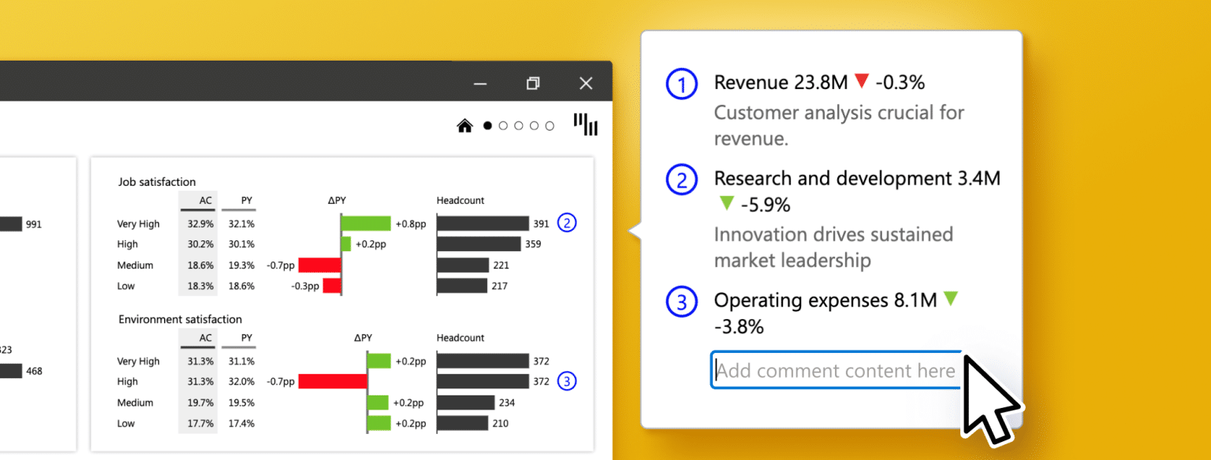Click the PY column header under Environment satisfaction
The height and width of the screenshot is (460, 1211).
click(x=247, y=338)
